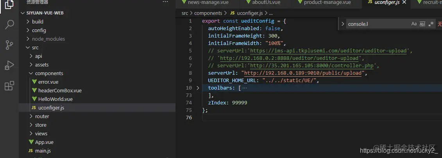Click ueditConfig identifier on line 1
Screen dimensions: 442x158
point(258,21)
